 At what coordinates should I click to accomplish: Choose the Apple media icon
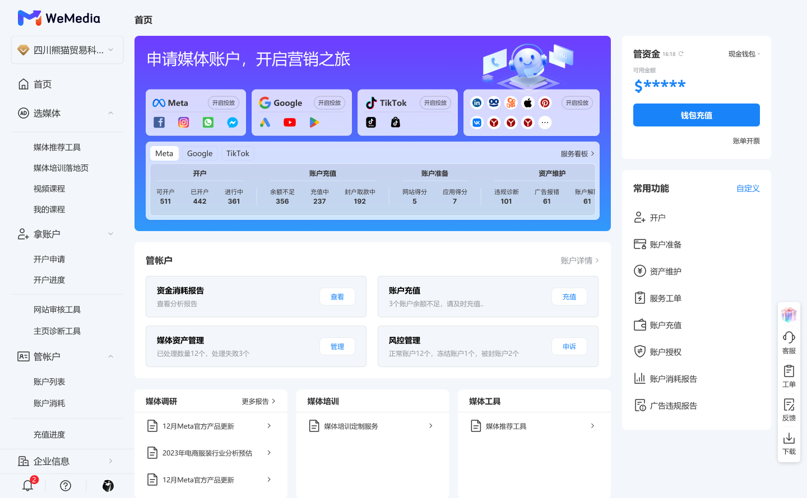click(x=528, y=103)
